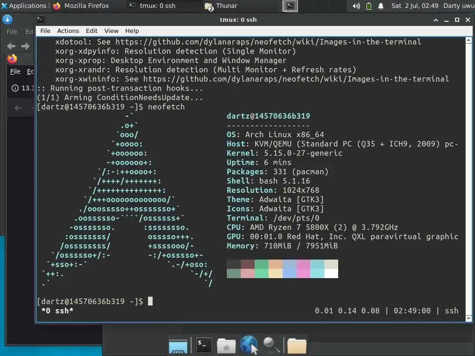Open the application finder magnifier in dock
Image resolution: width=475 pixels, height=356 pixels.
click(x=271, y=345)
